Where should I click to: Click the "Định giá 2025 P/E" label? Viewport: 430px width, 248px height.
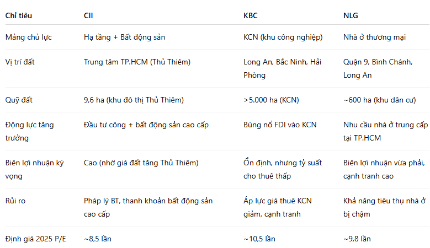(35, 239)
